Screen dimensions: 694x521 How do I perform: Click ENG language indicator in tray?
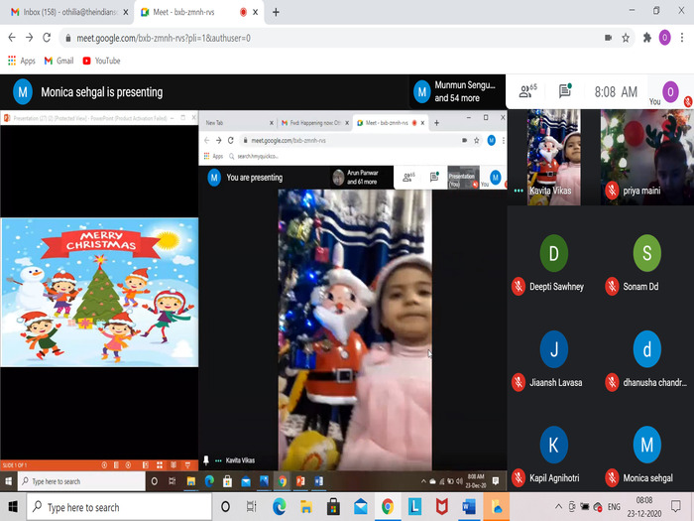pyautogui.click(x=614, y=507)
